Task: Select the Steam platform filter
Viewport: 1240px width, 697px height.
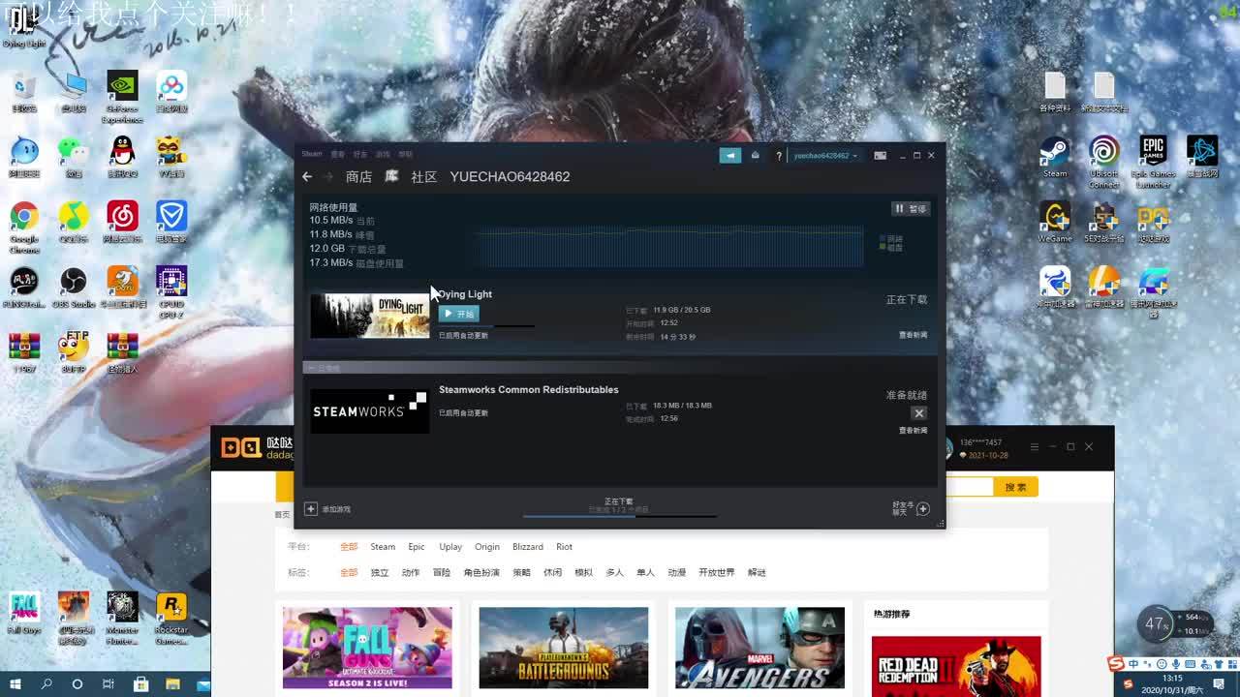Action: [x=383, y=547]
